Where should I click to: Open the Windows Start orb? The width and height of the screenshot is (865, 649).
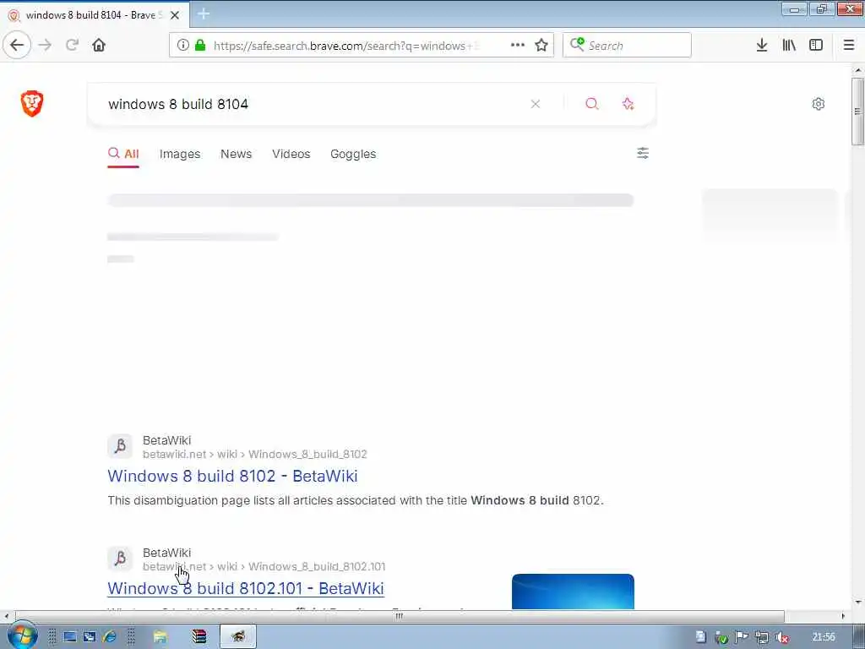click(x=22, y=635)
